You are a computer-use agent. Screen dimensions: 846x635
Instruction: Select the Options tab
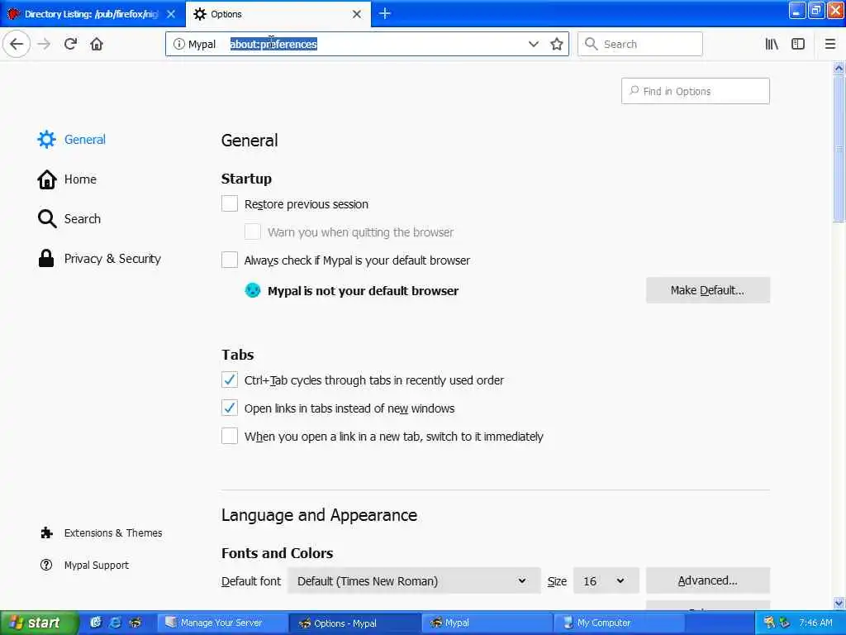click(x=278, y=14)
